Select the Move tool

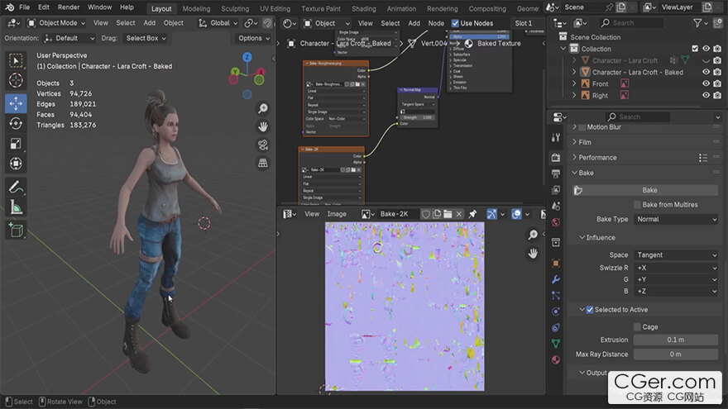16,103
